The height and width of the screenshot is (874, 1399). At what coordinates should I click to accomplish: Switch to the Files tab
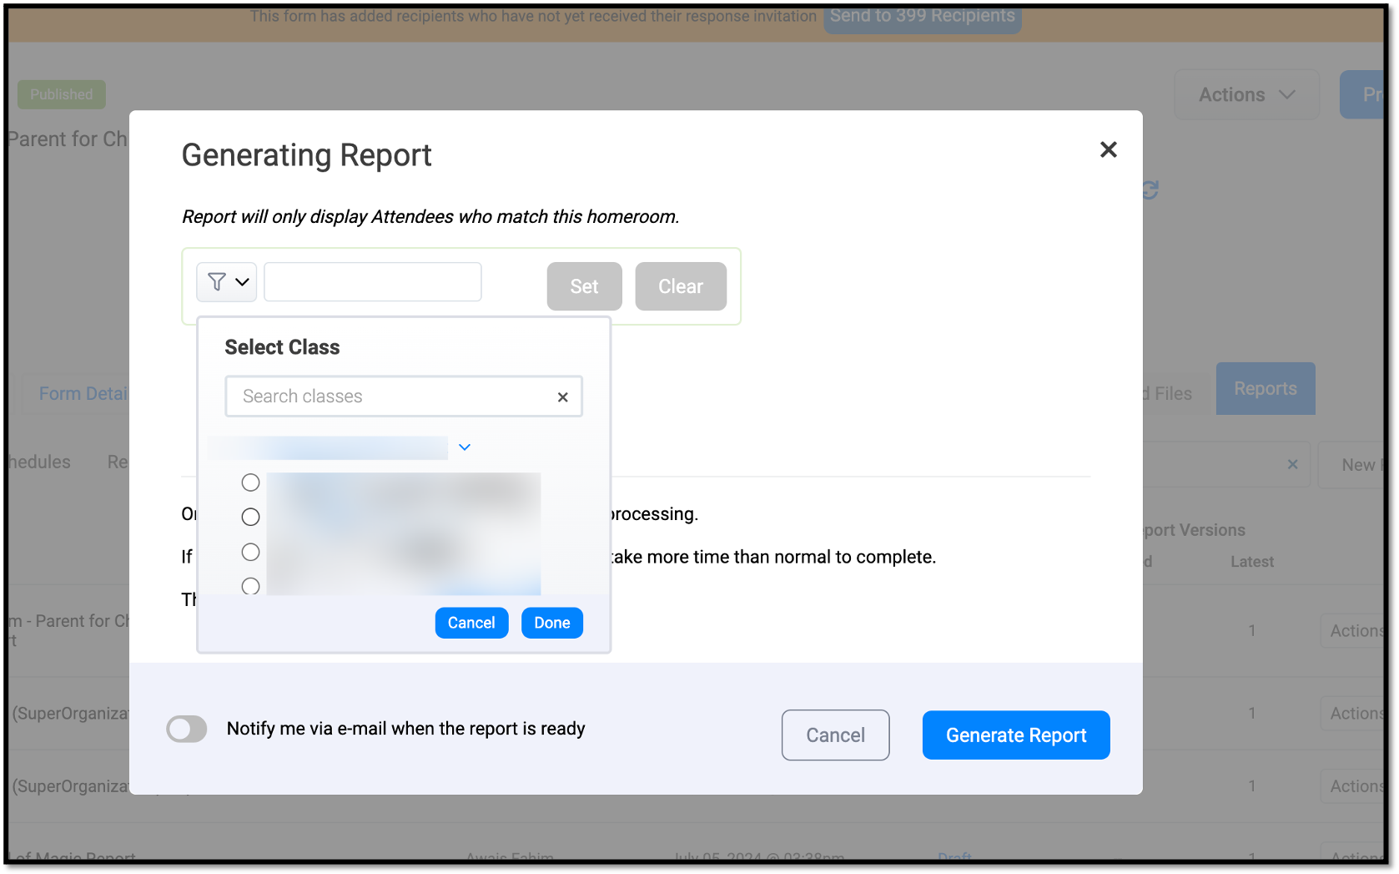(x=1168, y=393)
